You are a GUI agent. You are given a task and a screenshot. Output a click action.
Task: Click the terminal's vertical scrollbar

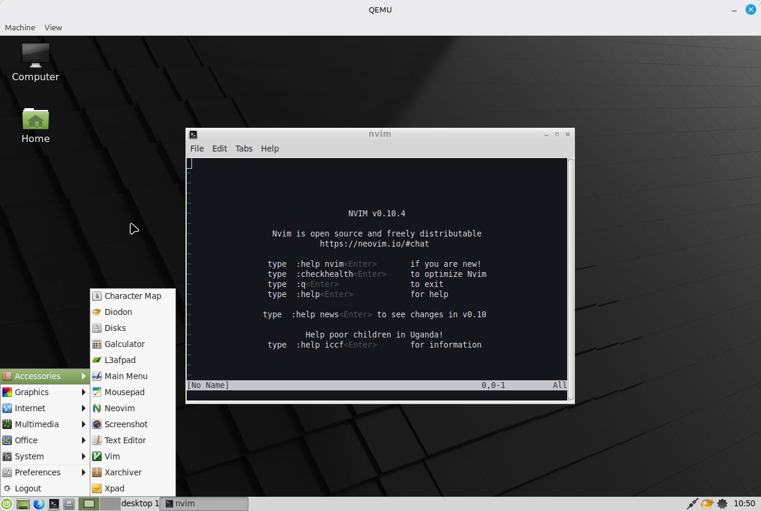point(571,279)
